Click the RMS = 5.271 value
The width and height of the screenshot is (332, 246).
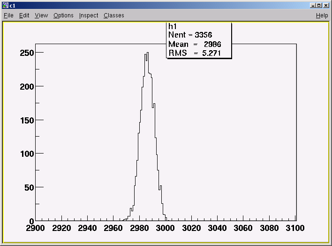click(195, 53)
